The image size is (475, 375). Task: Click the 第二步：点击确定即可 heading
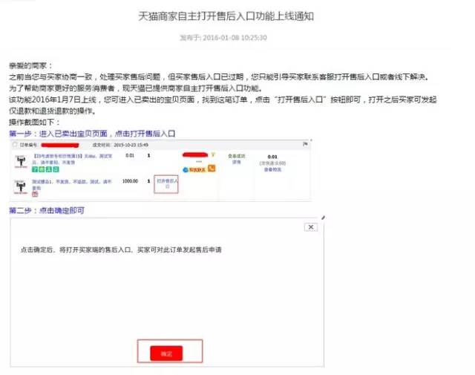[x=47, y=210]
